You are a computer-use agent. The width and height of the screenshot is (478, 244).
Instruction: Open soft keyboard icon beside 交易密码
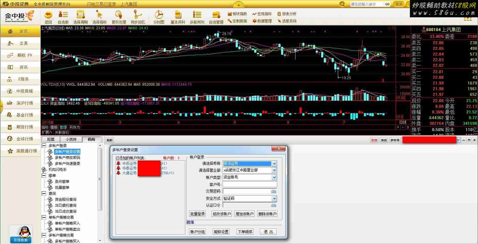(274, 191)
